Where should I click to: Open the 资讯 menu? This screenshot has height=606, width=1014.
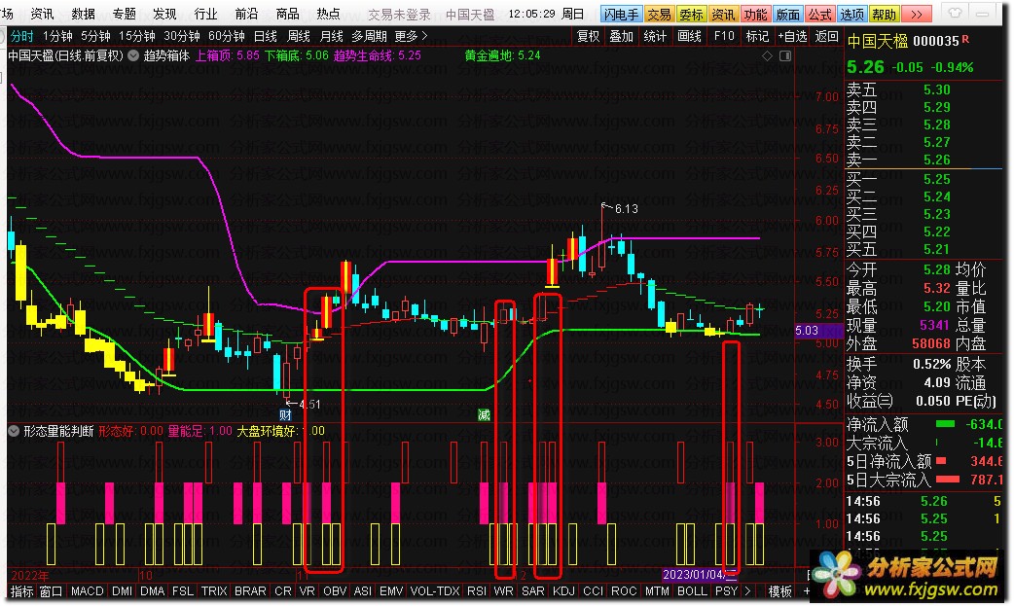[43, 14]
